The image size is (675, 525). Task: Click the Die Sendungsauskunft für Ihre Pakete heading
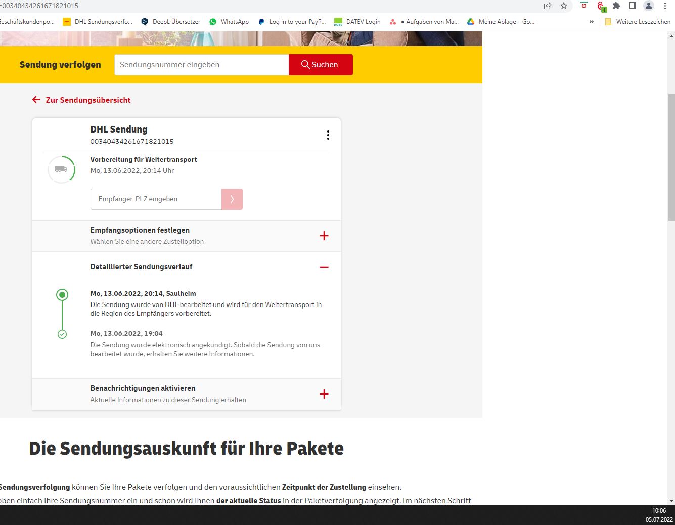(x=186, y=449)
